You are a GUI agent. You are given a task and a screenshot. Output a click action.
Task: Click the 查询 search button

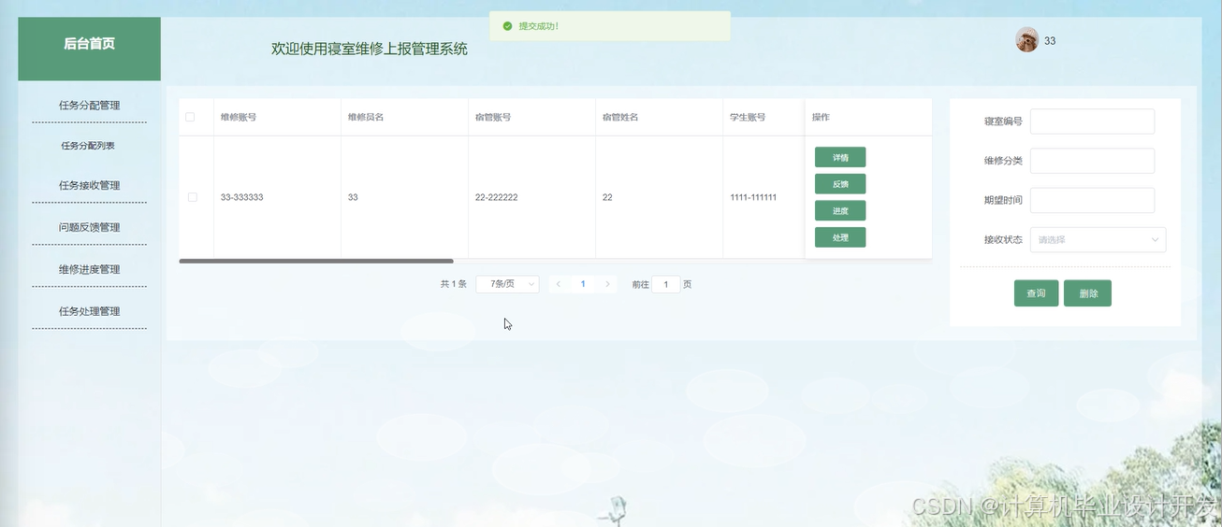[x=1036, y=293]
